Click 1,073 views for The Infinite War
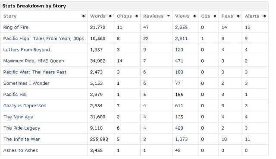The width and height of the screenshot is (276, 159). 181,139
